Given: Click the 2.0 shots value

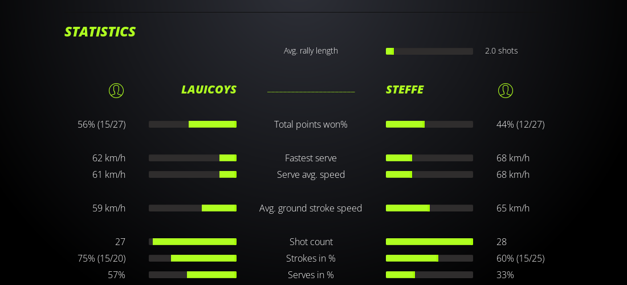Looking at the screenshot, I should click(x=501, y=51).
